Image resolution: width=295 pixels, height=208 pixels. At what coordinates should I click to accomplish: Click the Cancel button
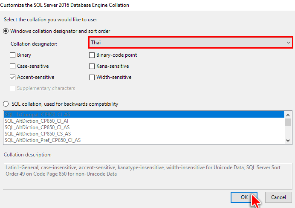(278, 197)
